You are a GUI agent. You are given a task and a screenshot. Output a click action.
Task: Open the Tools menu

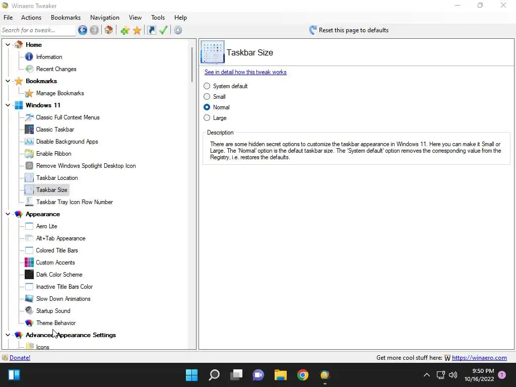(158, 18)
